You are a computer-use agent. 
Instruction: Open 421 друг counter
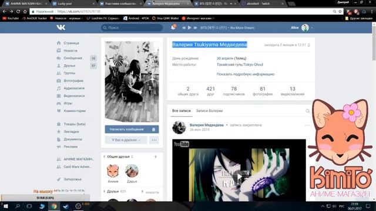210,91
